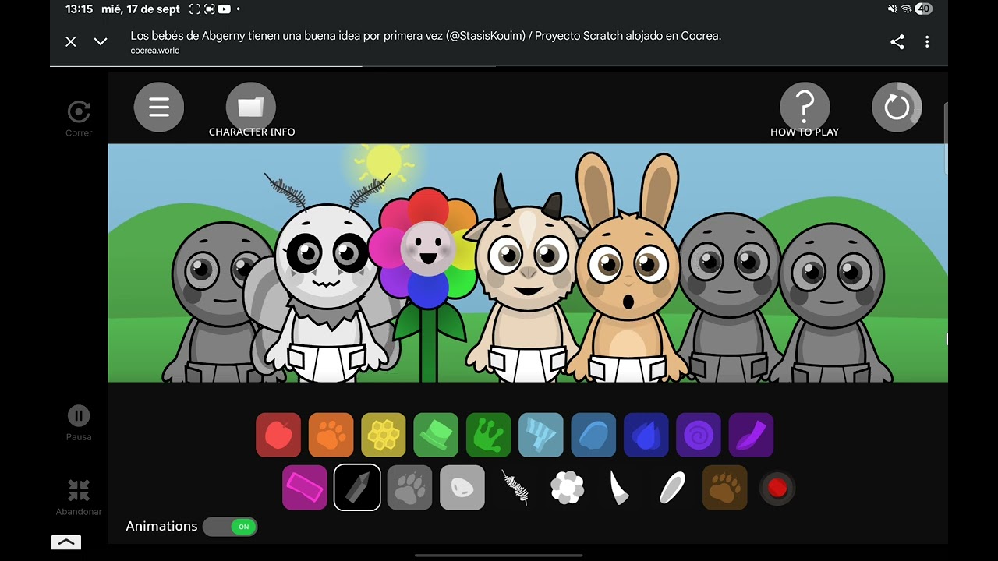998x561 pixels.
Task: Select the yellow honeycomb icon
Action: point(384,435)
